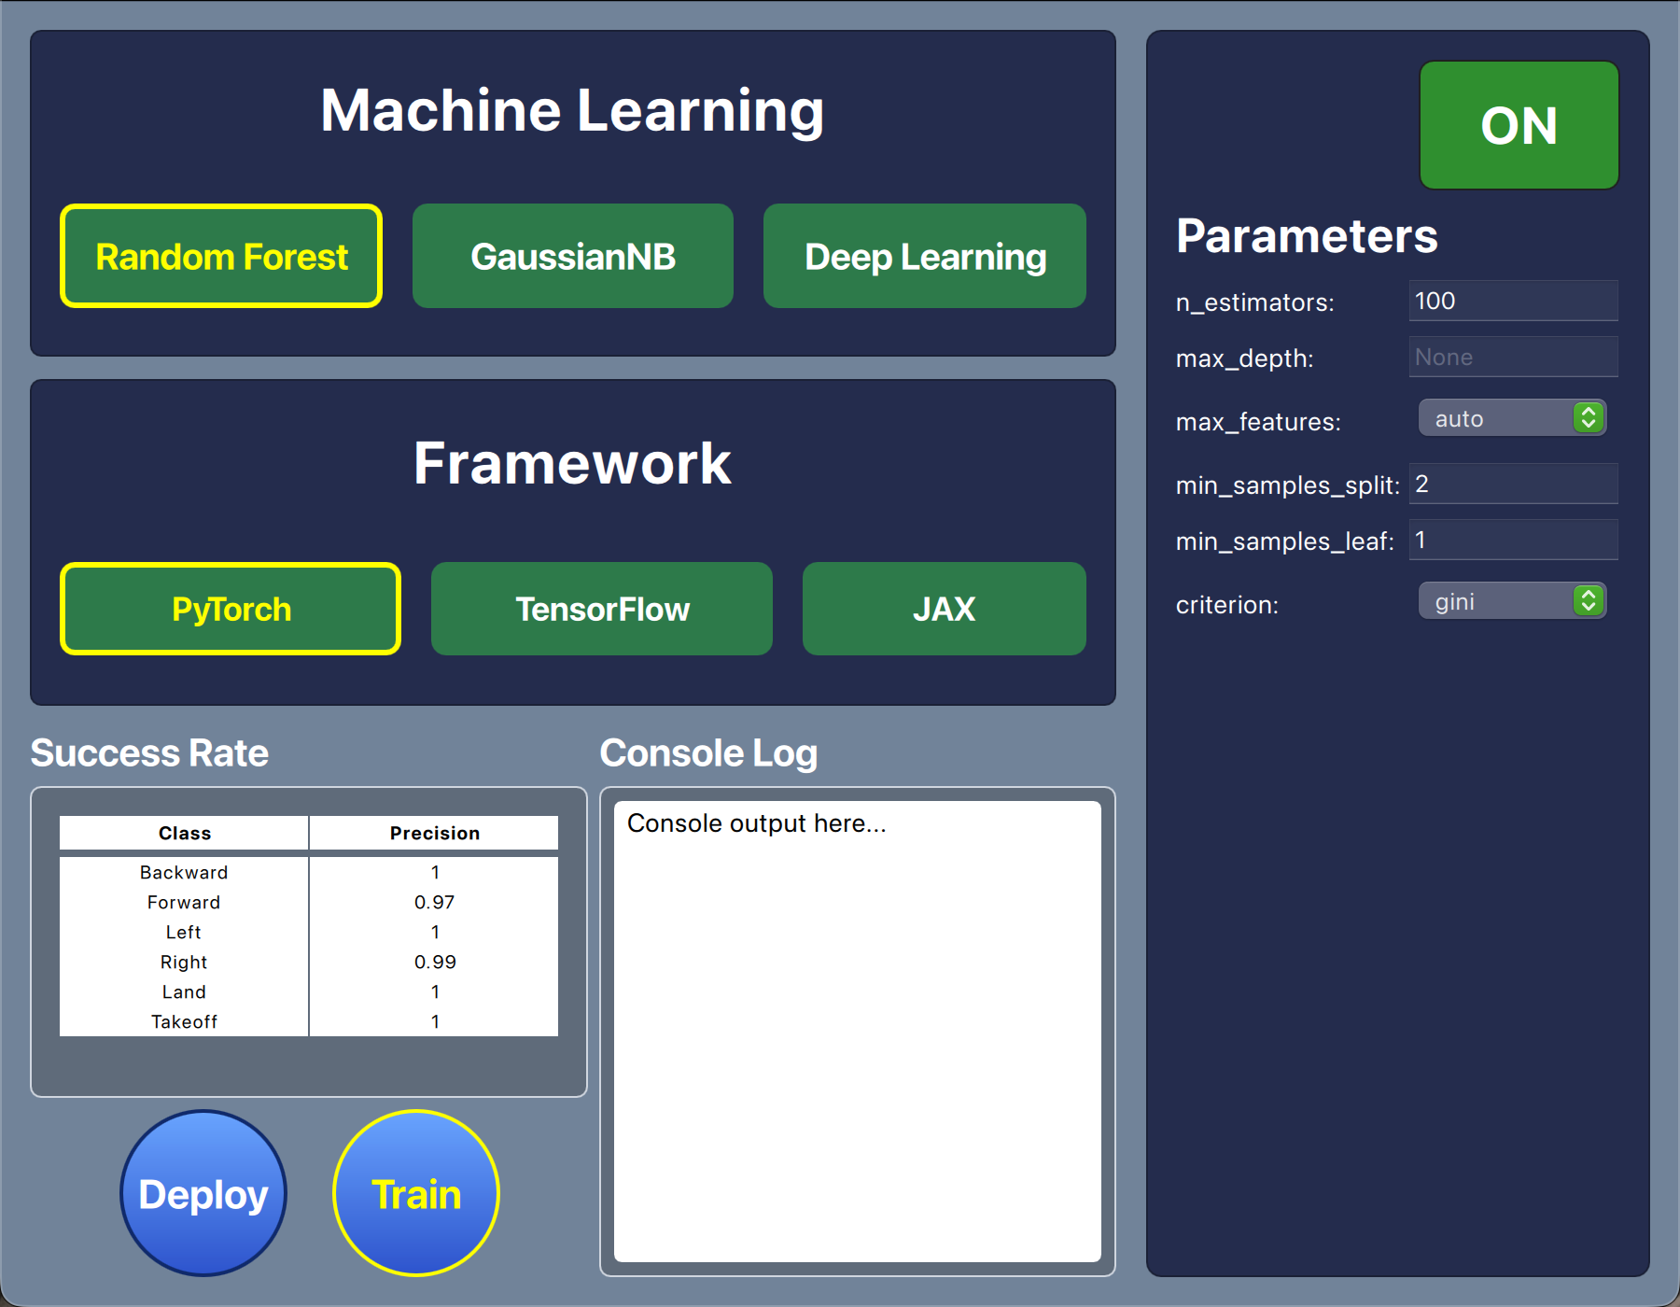Screen dimensions: 1680x1307
Task: Open the criterion gini dropdown
Action: pos(1512,601)
